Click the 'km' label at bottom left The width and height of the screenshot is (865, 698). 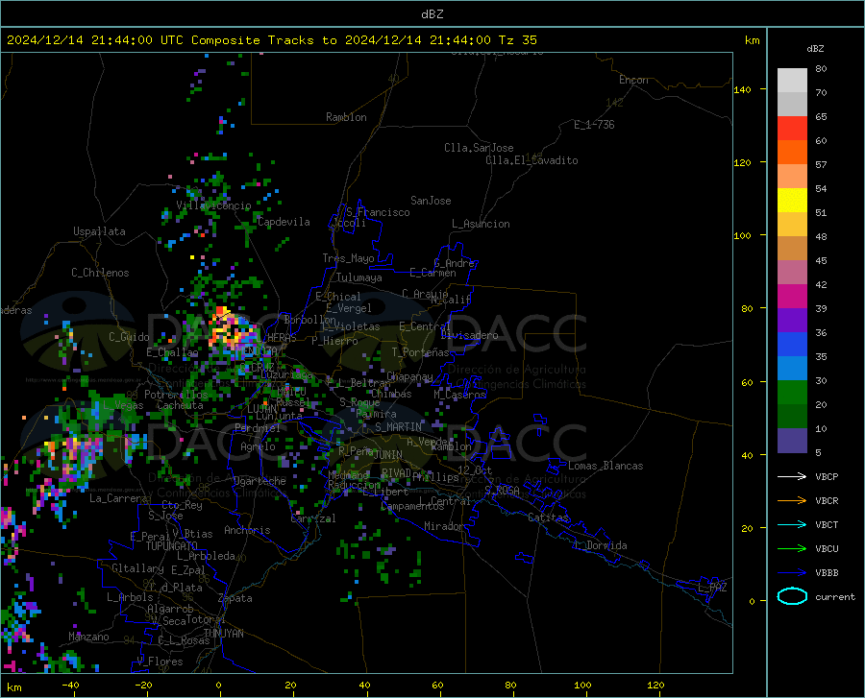[13, 687]
